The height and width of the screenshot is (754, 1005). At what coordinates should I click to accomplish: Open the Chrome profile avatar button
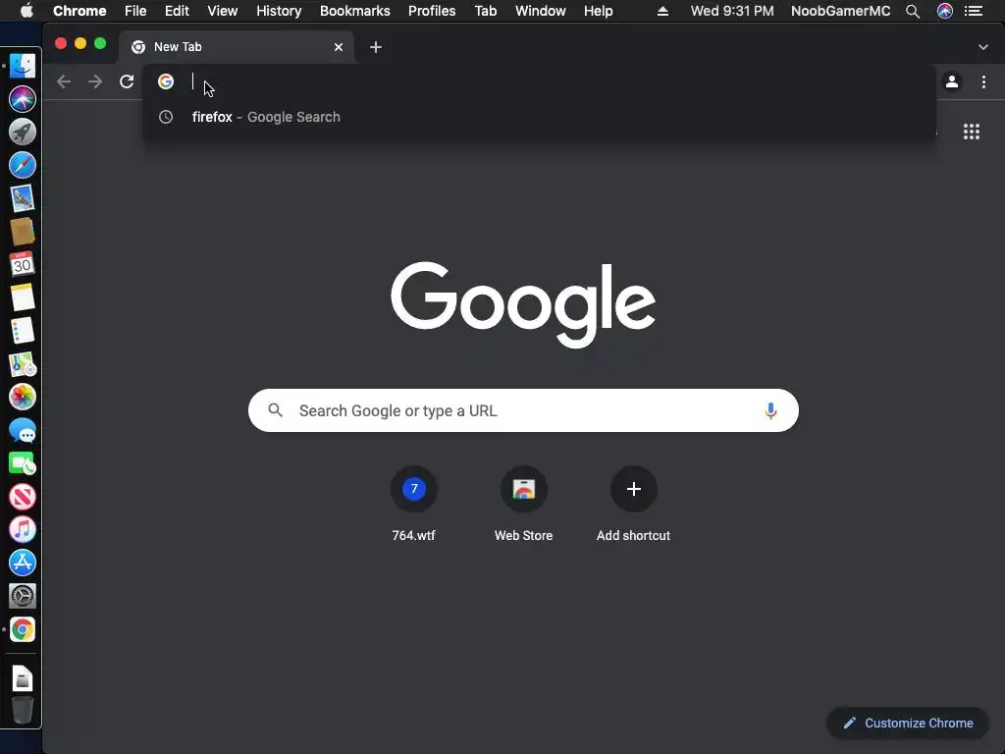pyautogui.click(x=952, y=81)
